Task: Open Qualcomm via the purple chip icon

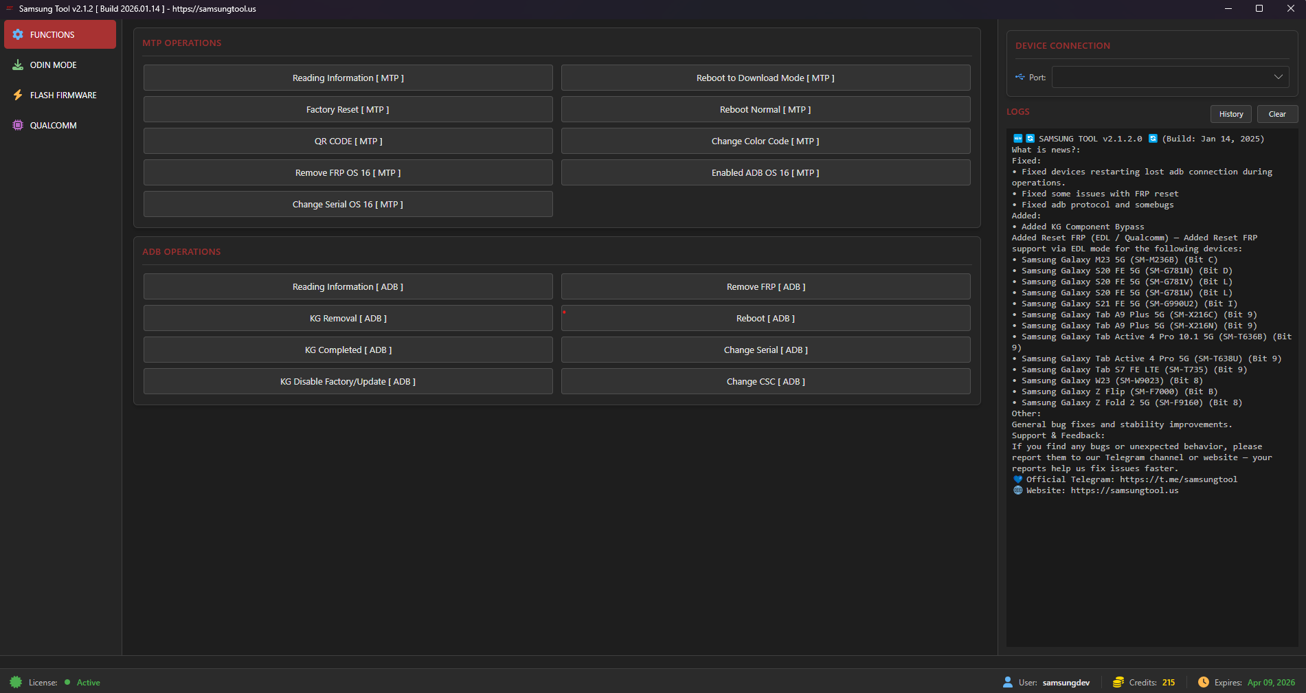Action: point(18,125)
